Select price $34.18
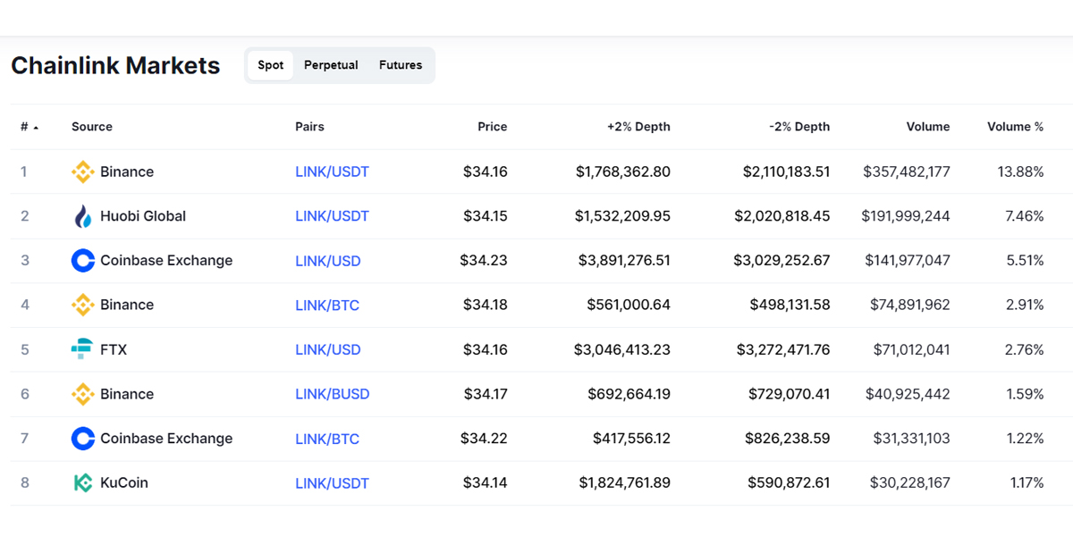1073x536 pixels. 486,305
